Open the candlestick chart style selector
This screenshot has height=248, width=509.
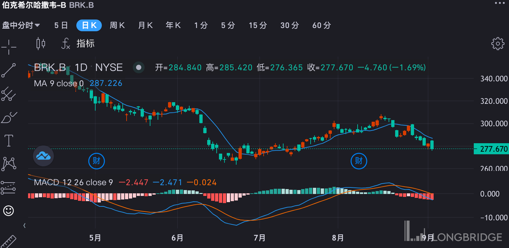tap(41, 43)
